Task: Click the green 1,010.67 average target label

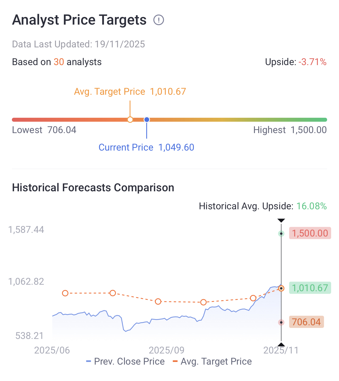Action: coord(310,288)
